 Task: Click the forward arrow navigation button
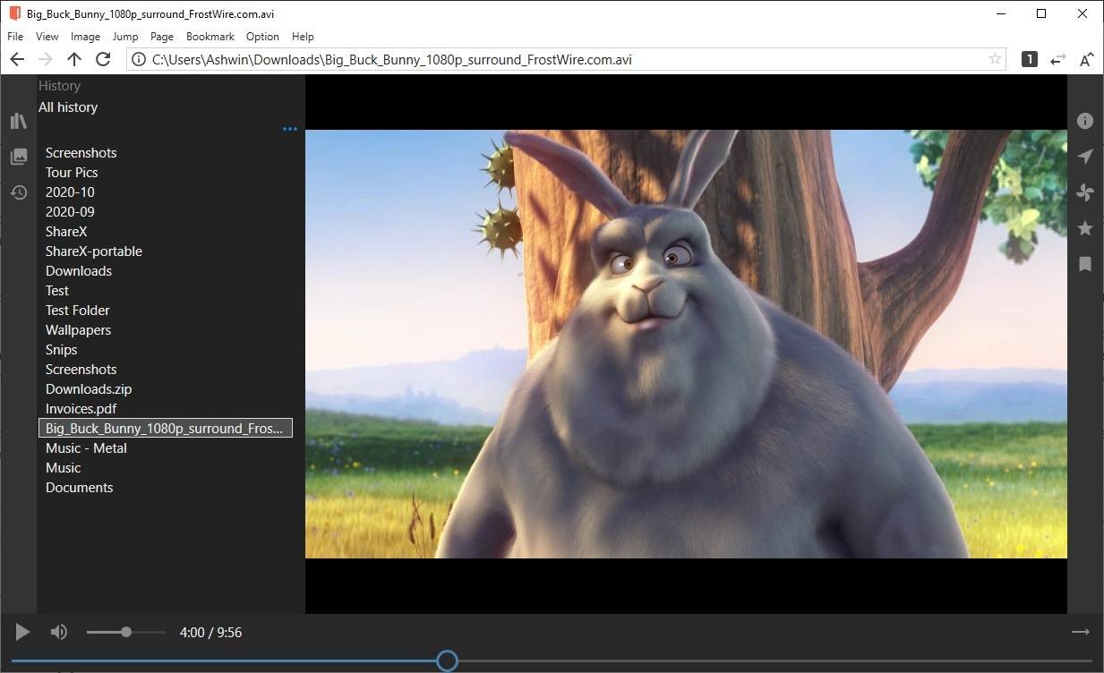click(x=46, y=59)
